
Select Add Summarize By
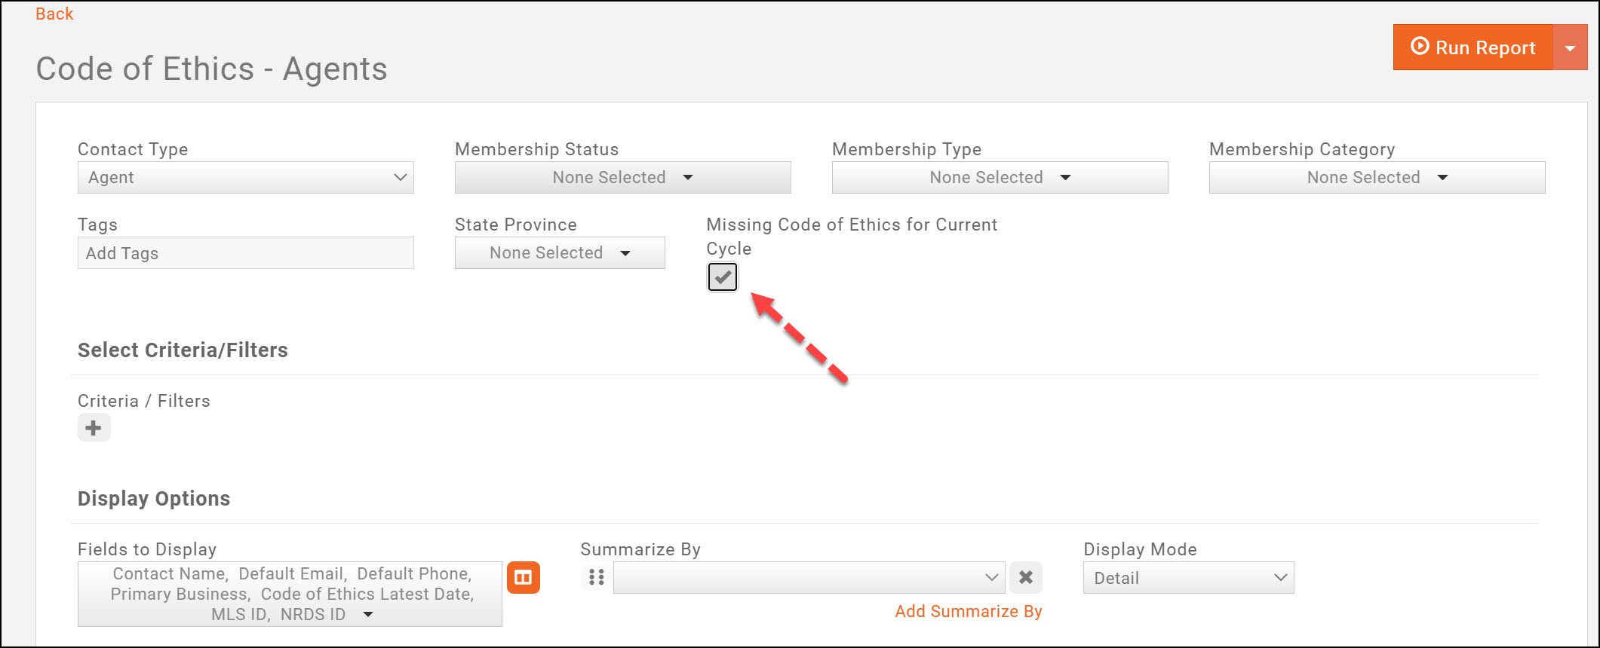968,611
